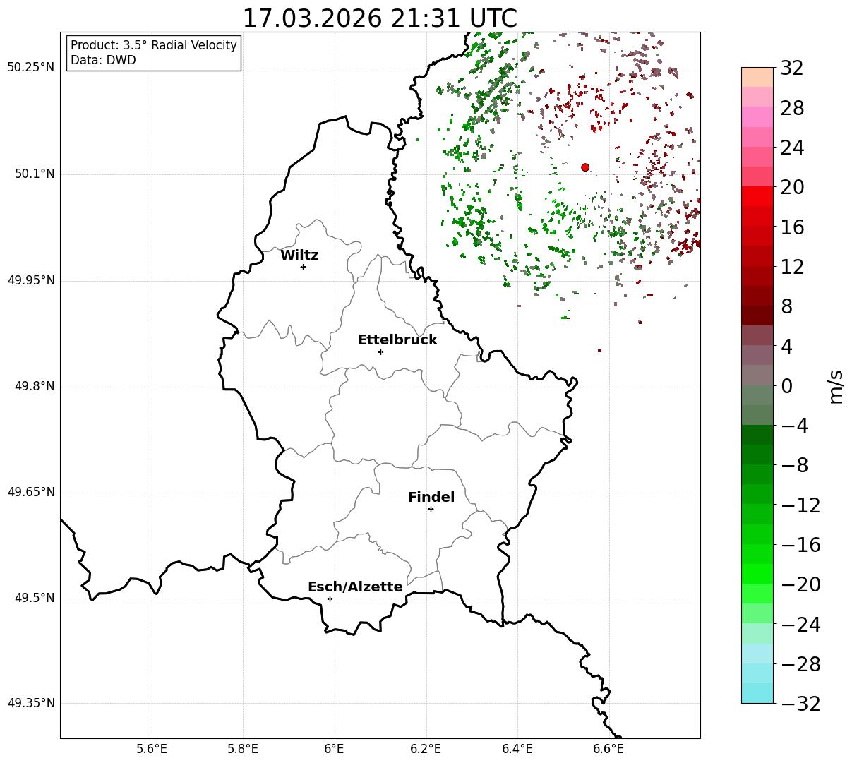Click the 16 colorbar tick label
The image size is (852, 763).
point(792,227)
